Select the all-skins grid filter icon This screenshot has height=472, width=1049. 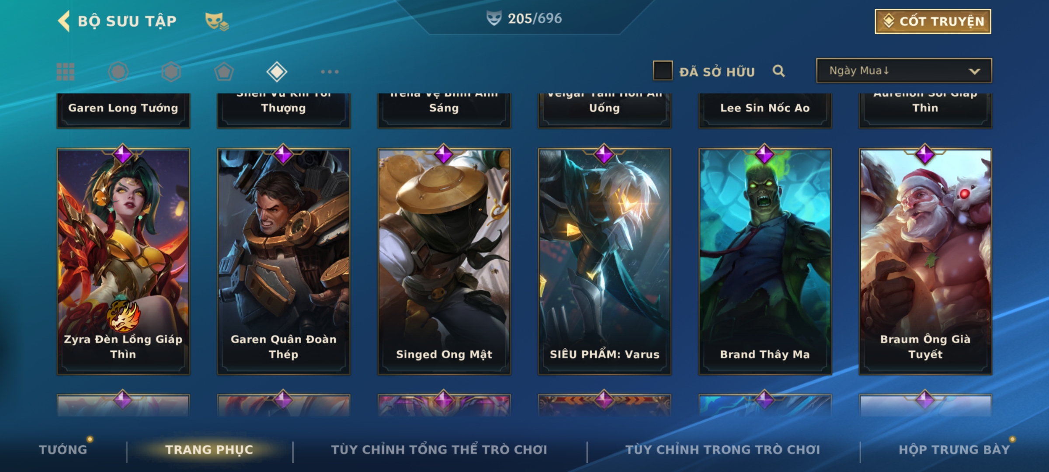click(66, 72)
